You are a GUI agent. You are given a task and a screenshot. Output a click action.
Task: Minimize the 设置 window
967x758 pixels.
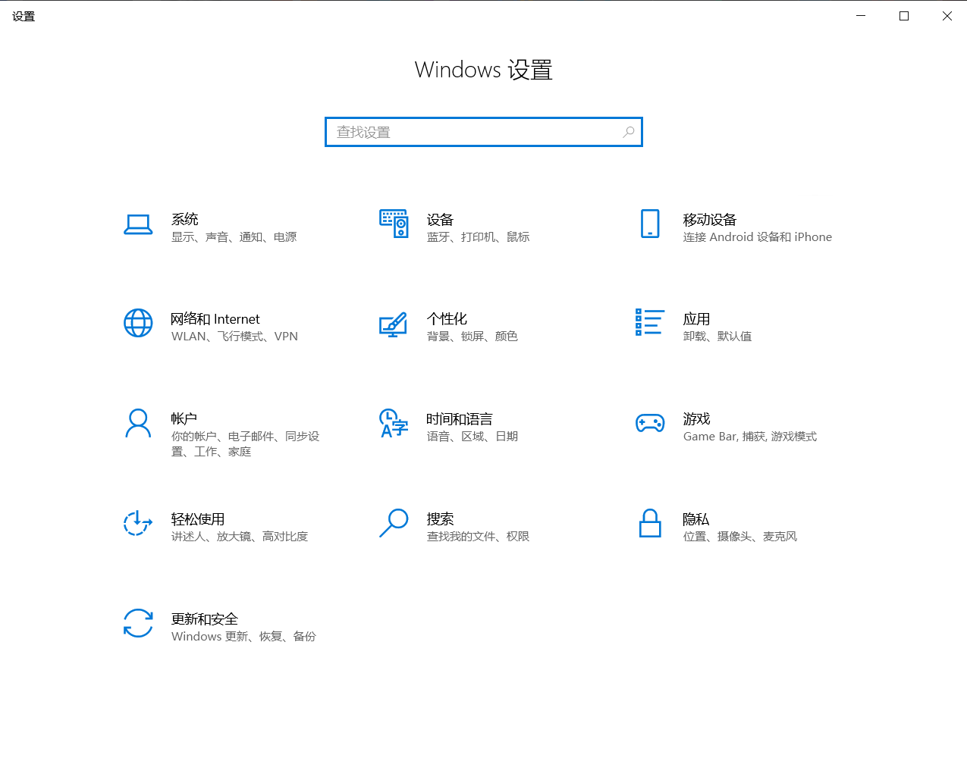click(x=861, y=16)
